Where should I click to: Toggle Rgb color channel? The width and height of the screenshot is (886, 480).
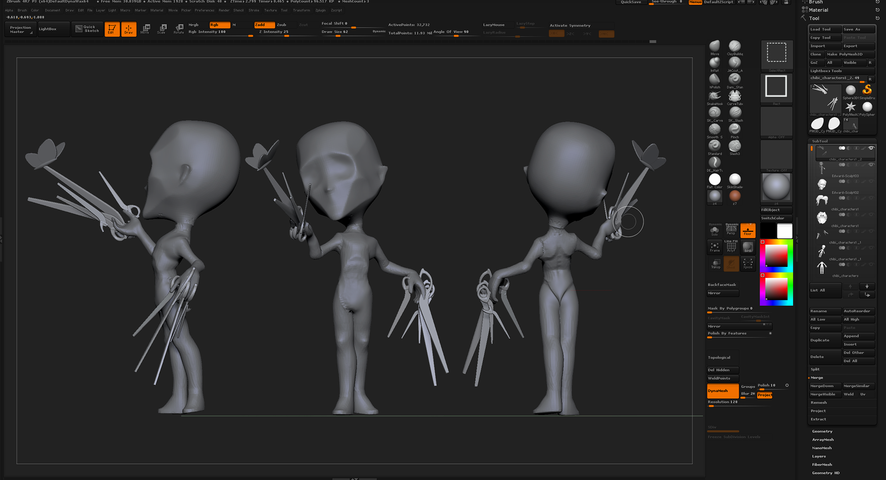[x=220, y=25]
